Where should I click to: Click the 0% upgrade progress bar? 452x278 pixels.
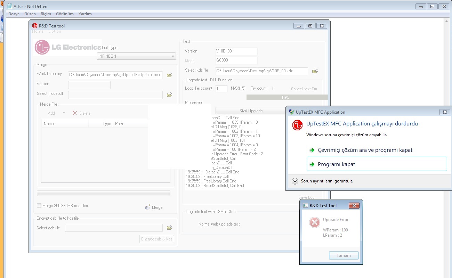287,98
